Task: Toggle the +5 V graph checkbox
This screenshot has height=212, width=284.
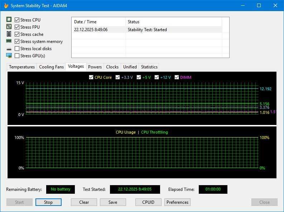Action: coord(139,77)
